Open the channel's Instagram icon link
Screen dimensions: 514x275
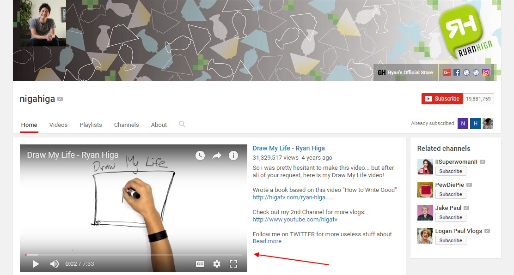tap(486, 72)
